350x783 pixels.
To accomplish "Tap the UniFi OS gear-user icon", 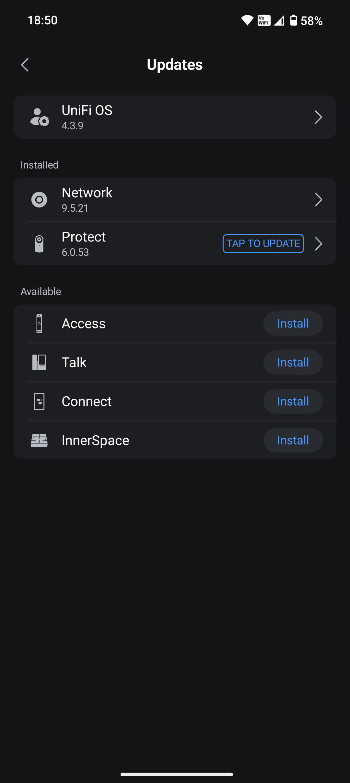I will 40,117.
